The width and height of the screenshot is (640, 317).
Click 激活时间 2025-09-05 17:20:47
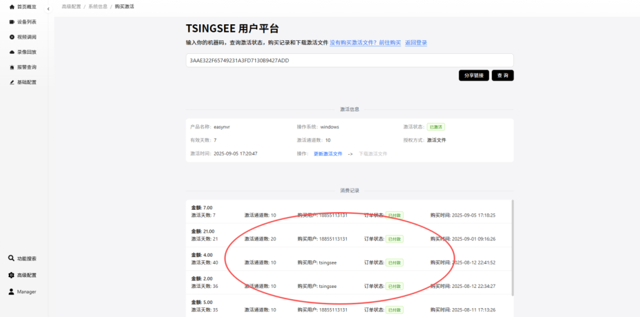(223, 154)
